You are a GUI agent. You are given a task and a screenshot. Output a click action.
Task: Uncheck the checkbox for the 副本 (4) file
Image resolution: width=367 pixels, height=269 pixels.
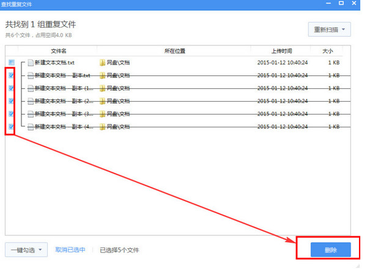(12, 127)
